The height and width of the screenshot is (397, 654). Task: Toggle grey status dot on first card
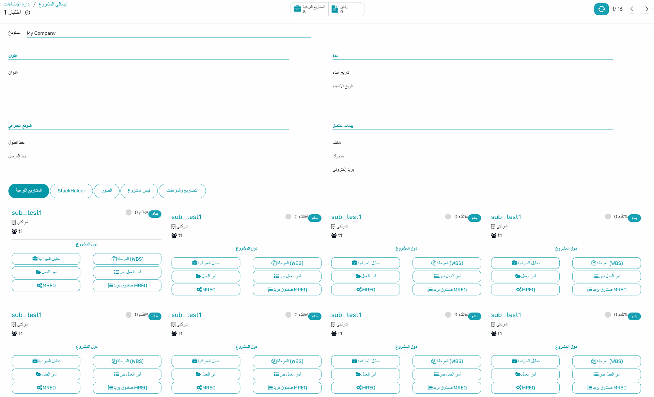pos(128,213)
